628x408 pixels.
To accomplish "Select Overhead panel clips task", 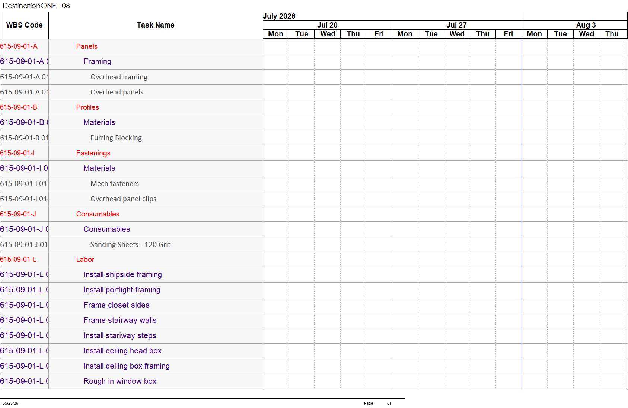I will point(123,199).
